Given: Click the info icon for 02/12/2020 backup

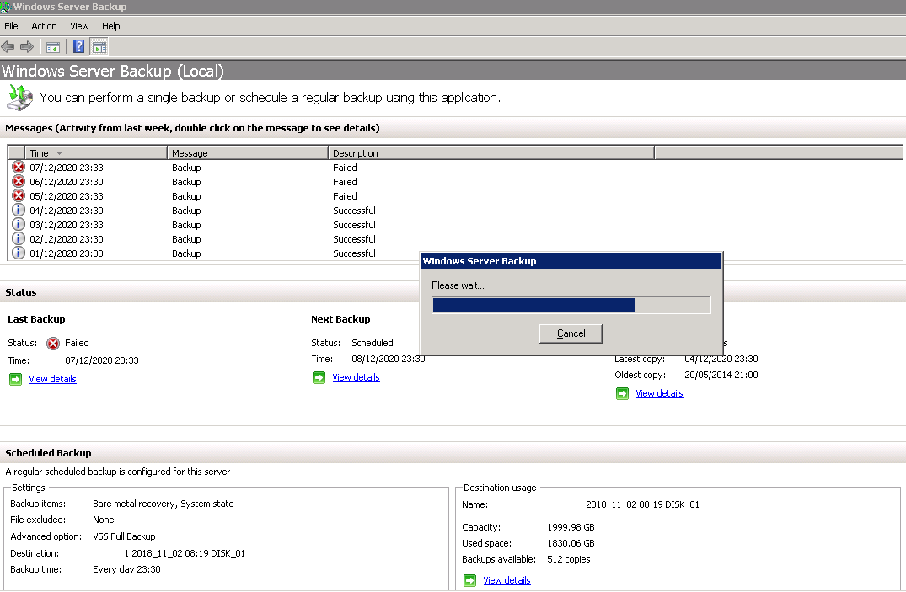Looking at the screenshot, I should (x=19, y=238).
